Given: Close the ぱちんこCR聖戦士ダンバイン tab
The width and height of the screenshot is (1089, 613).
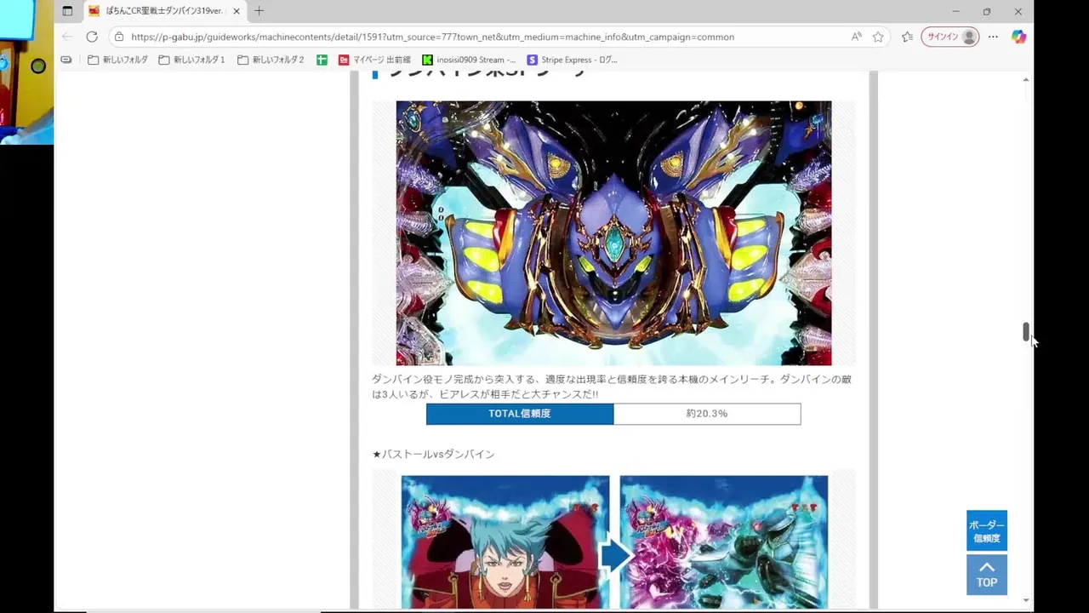Looking at the screenshot, I should tap(237, 11).
